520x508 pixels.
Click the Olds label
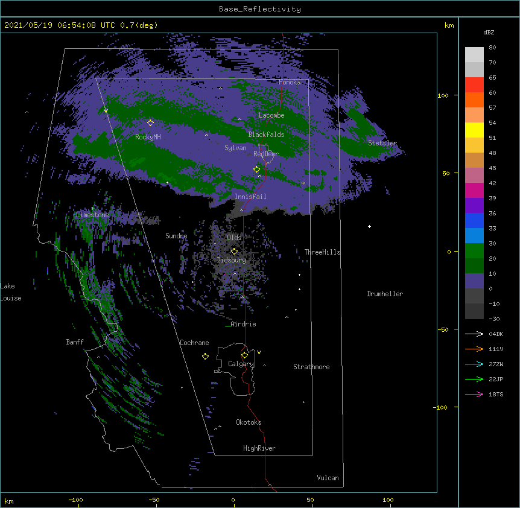pyautogui.click(x=234, y=238)
